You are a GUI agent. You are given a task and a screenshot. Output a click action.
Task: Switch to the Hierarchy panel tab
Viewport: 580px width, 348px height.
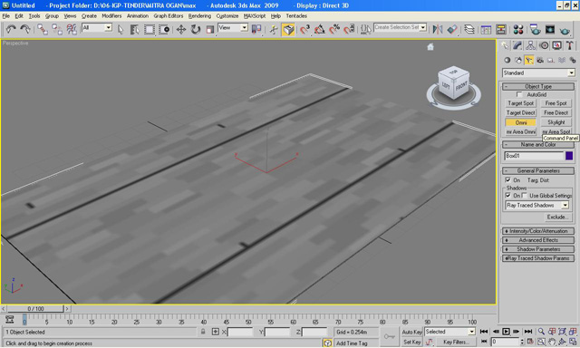(x=530, y=45)
